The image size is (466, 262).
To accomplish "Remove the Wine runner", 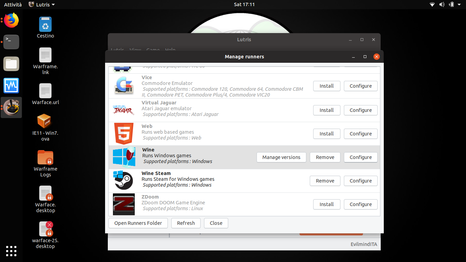I will pos(325,157).
